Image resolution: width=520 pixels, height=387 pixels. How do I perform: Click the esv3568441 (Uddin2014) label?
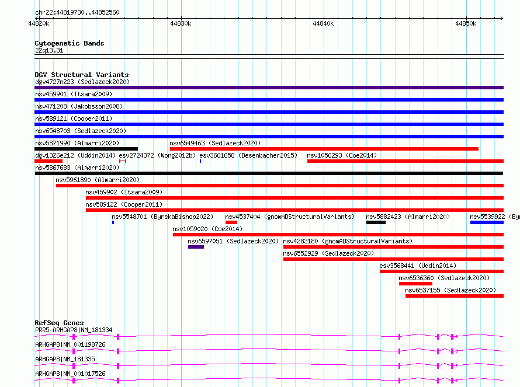pyautogui.click(x=418, y=266)
